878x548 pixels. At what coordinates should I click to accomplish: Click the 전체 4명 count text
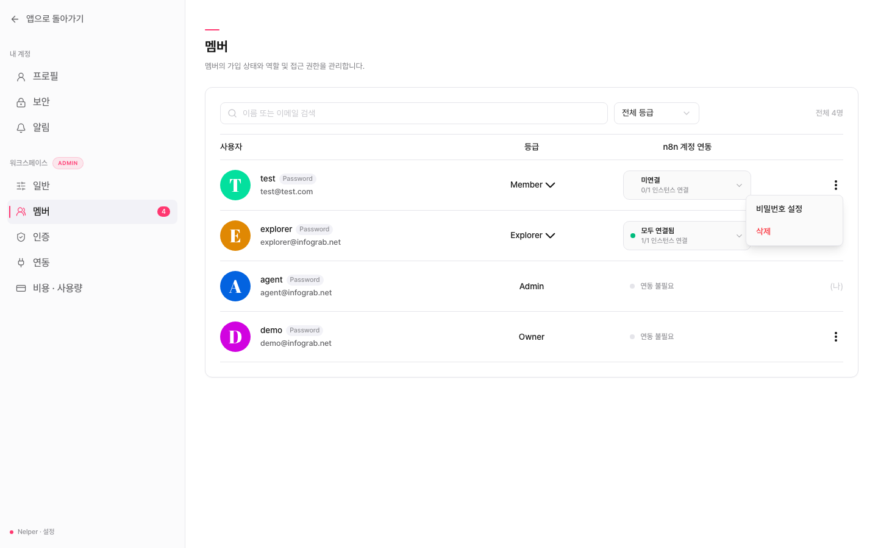point(829,113)
